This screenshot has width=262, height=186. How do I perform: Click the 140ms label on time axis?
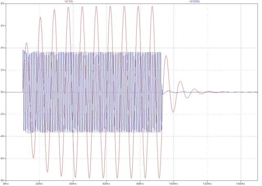pos(241,184)
